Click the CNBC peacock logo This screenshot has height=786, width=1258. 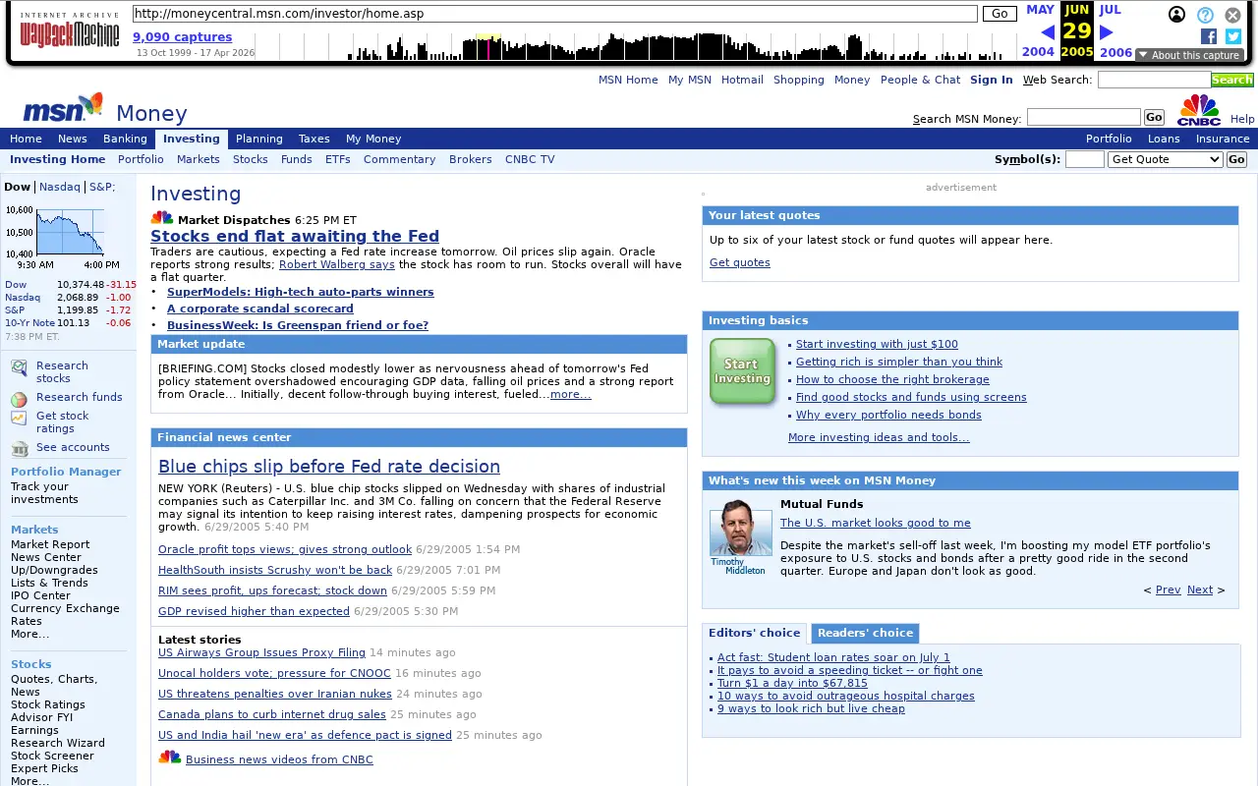point(1199,110)
